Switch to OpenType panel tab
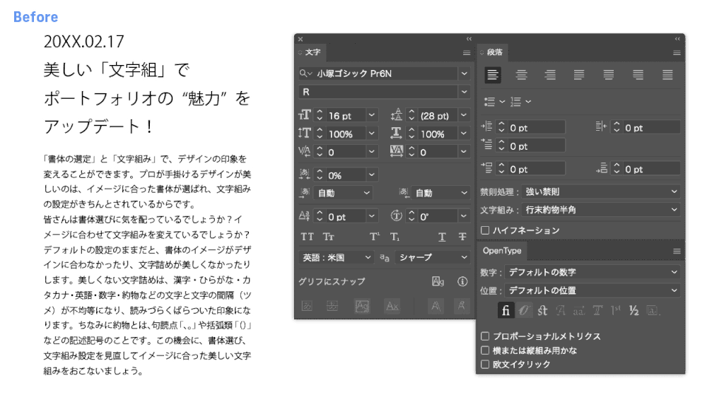724x407 pixels. (x=502, y=251)
